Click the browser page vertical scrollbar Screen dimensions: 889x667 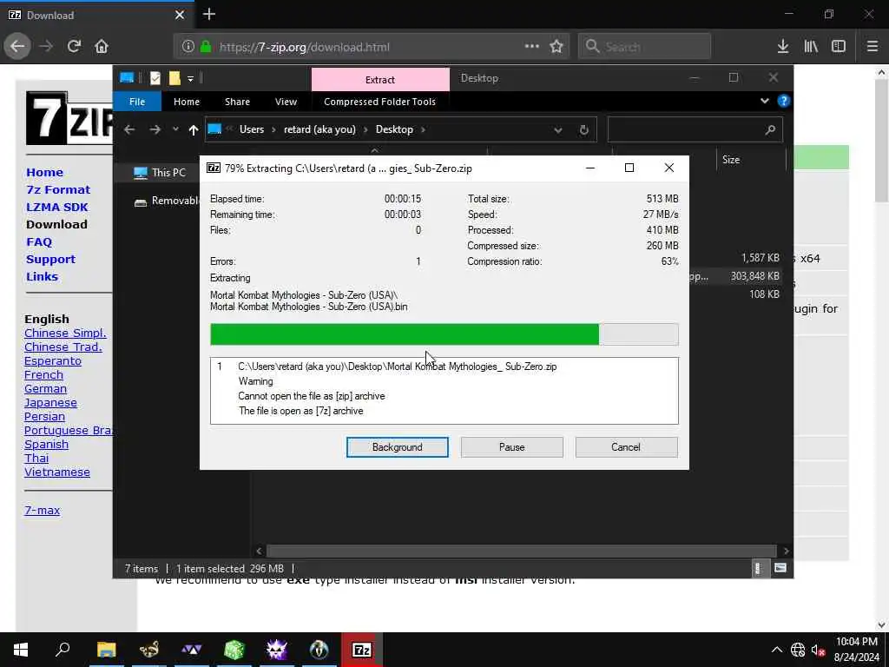[x=881, y=142]
